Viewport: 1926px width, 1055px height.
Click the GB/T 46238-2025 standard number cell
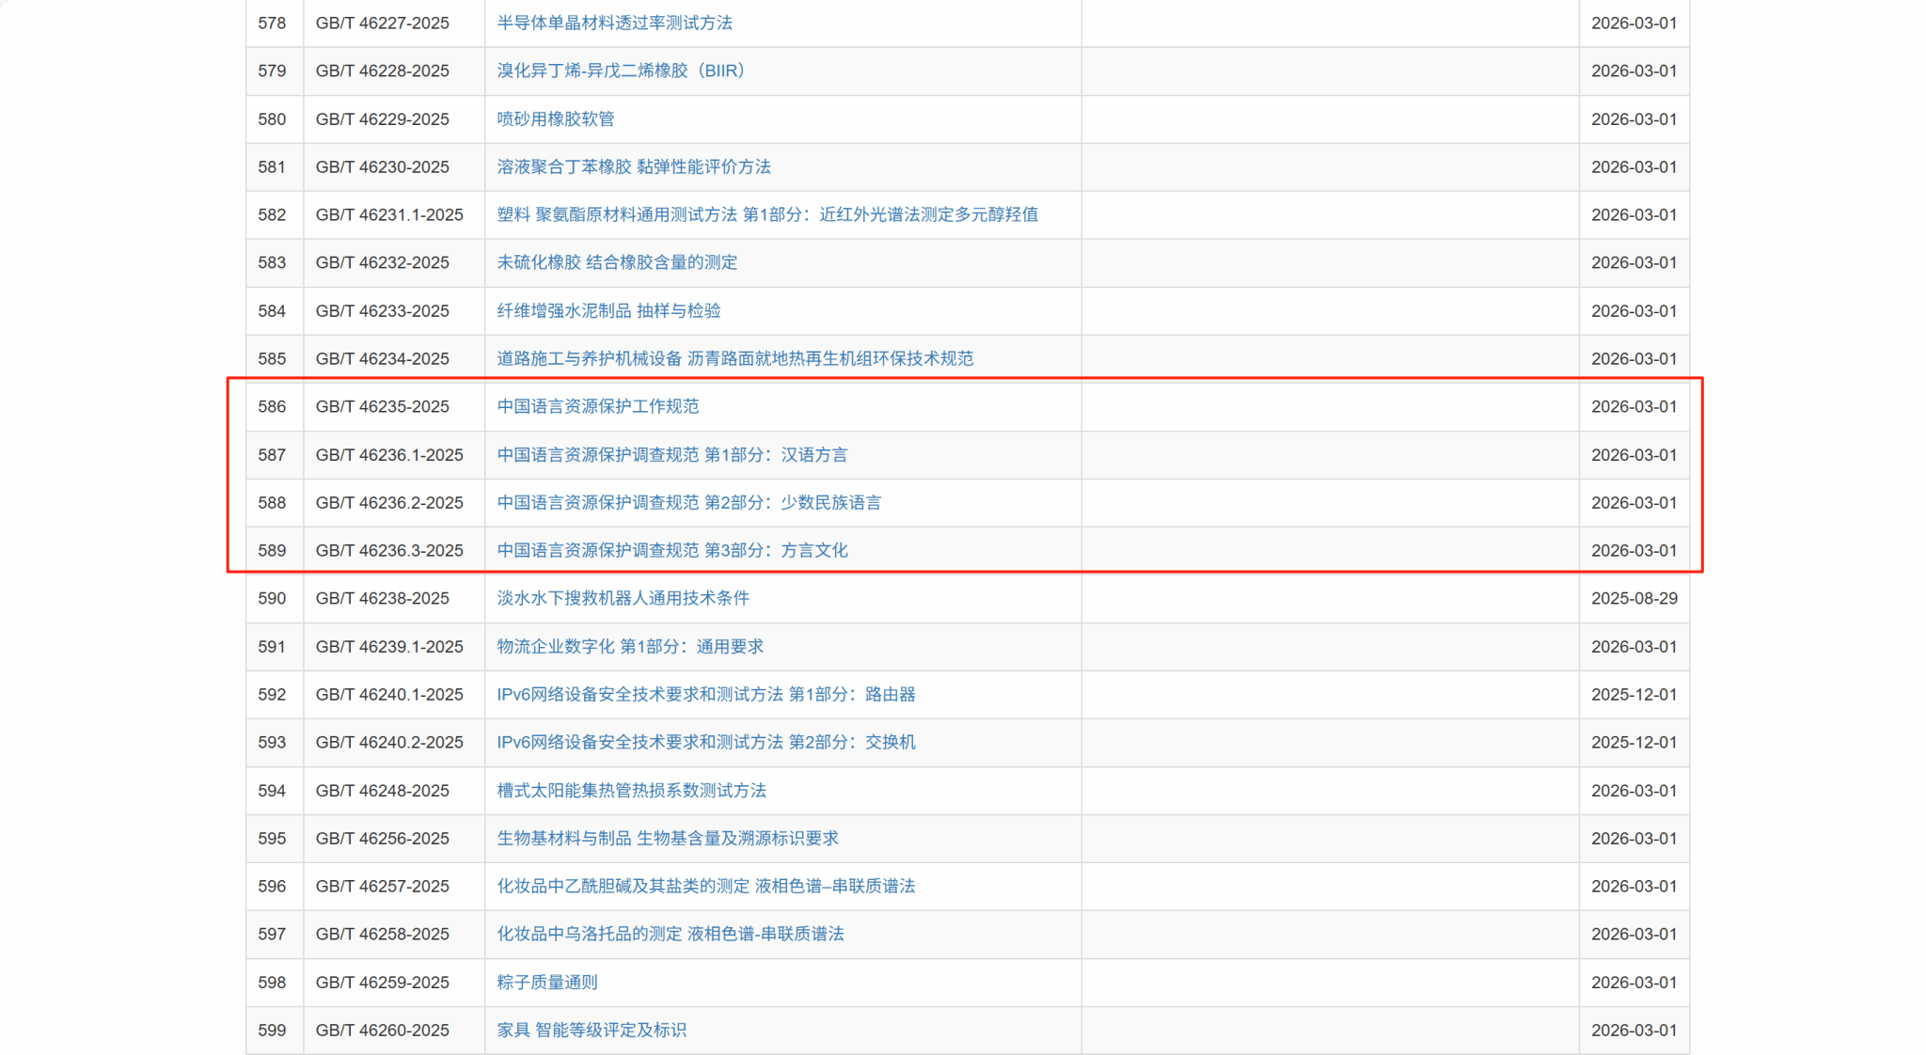(x=382, y=598)
